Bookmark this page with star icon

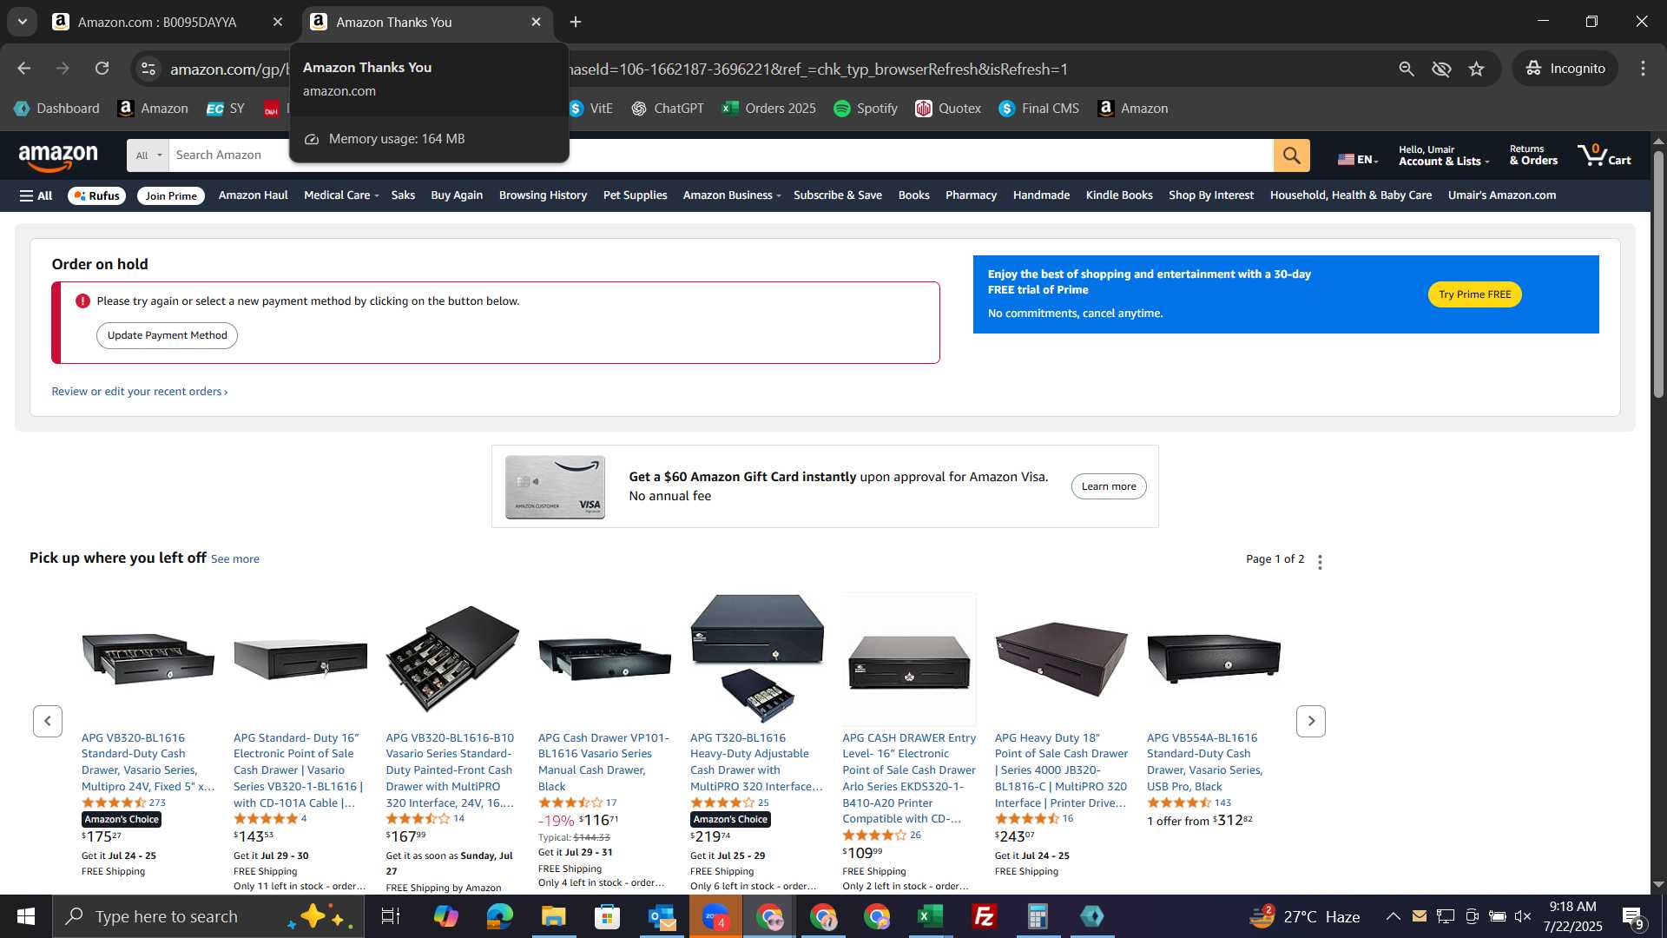click(x=1476, y=69)
